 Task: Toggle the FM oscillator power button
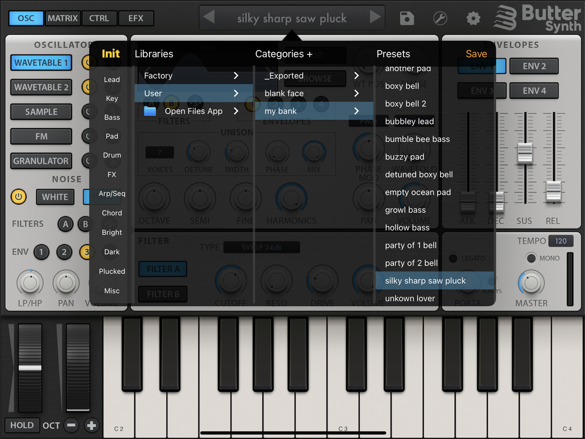(x=88, y=137)
